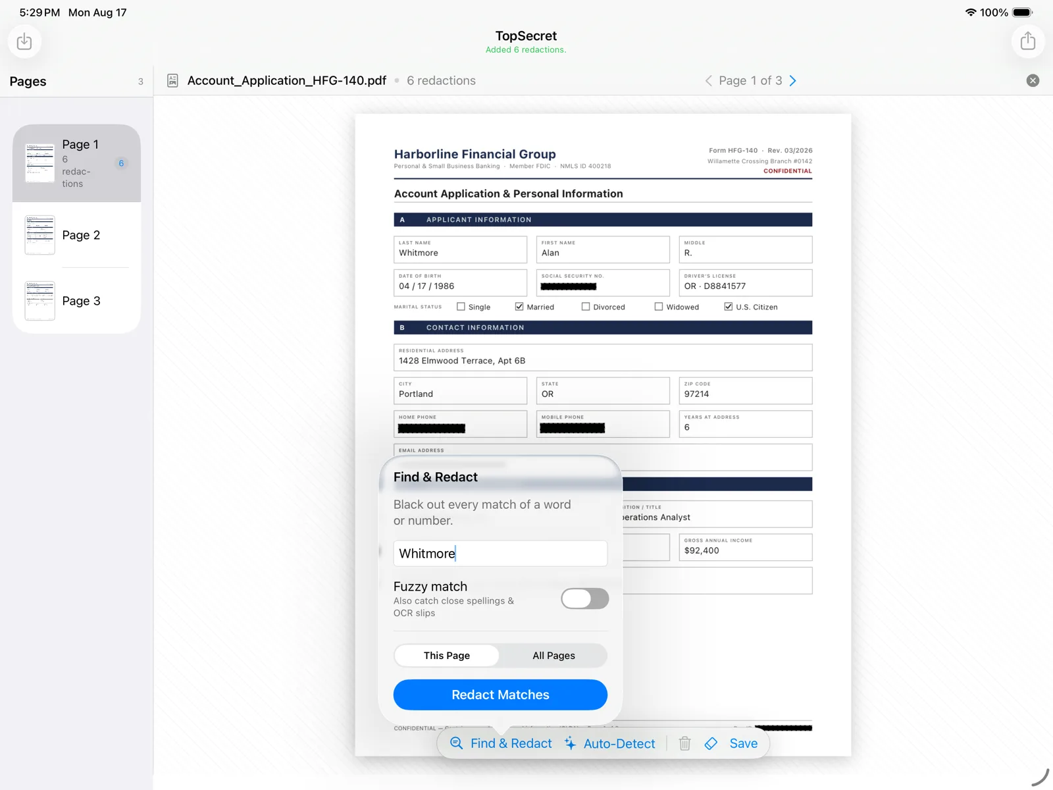Screen dimensions: 1053x790
Task: Close the document with the X icon
Action: [1033, 80]
